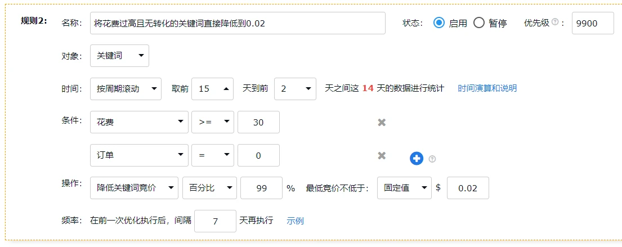This screenshot has height=247, width=622.
Task: Open the 时间演算和说明 link
Action: (487, 88)
